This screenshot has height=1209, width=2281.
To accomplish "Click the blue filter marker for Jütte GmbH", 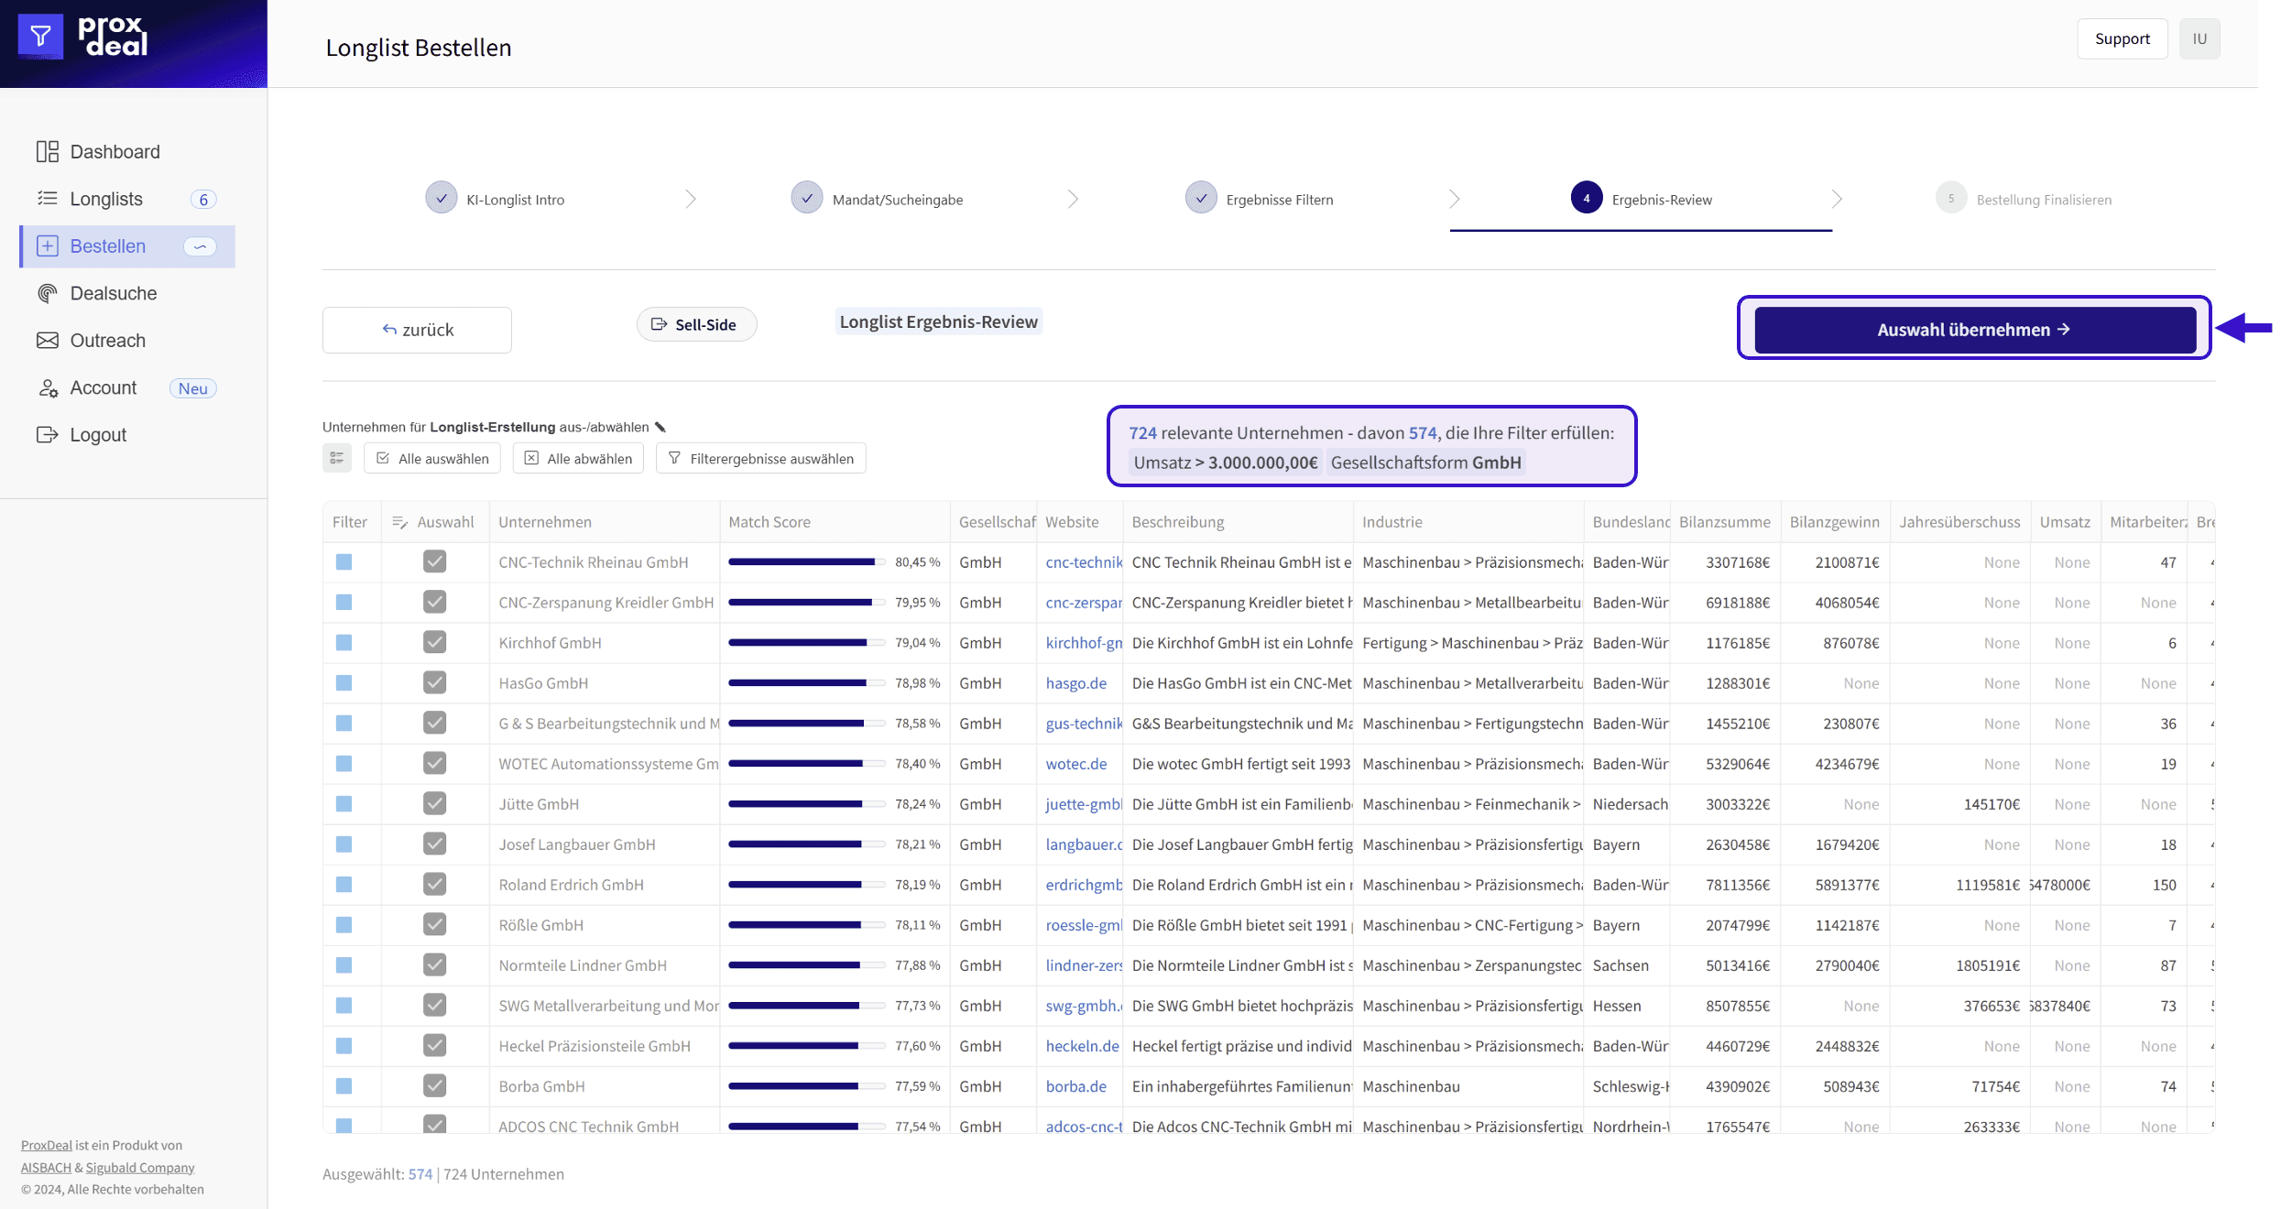I will (344, 803).
